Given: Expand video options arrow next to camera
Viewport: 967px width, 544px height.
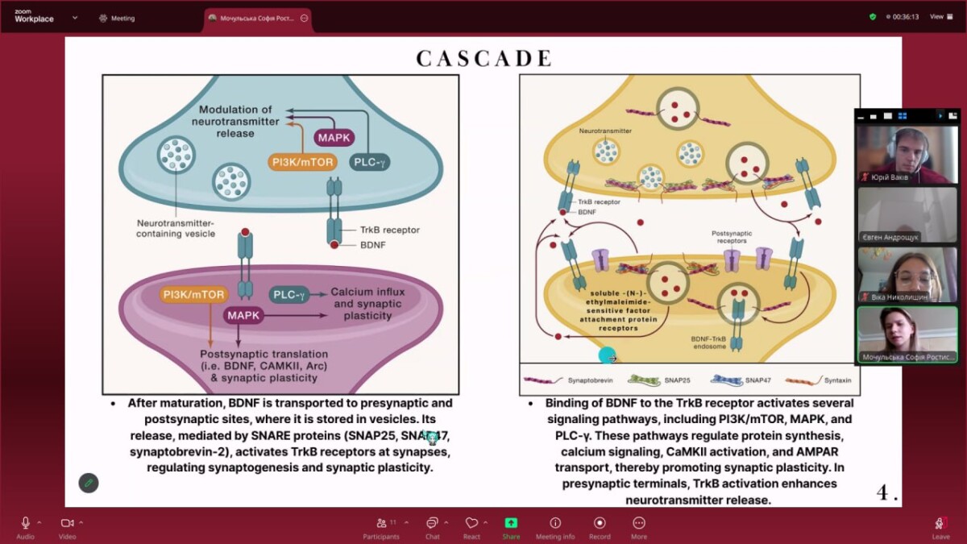Looking at the screenshot, I should [x=81, y=522].
